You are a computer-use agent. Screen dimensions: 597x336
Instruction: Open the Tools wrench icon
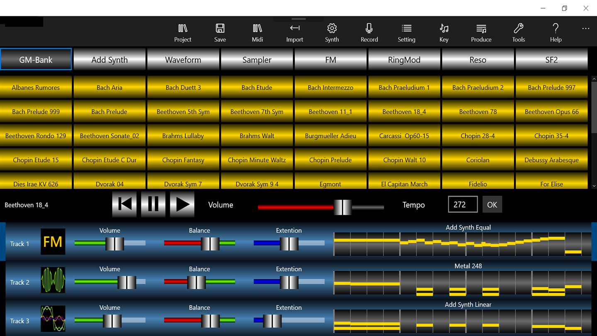(519, 28)
